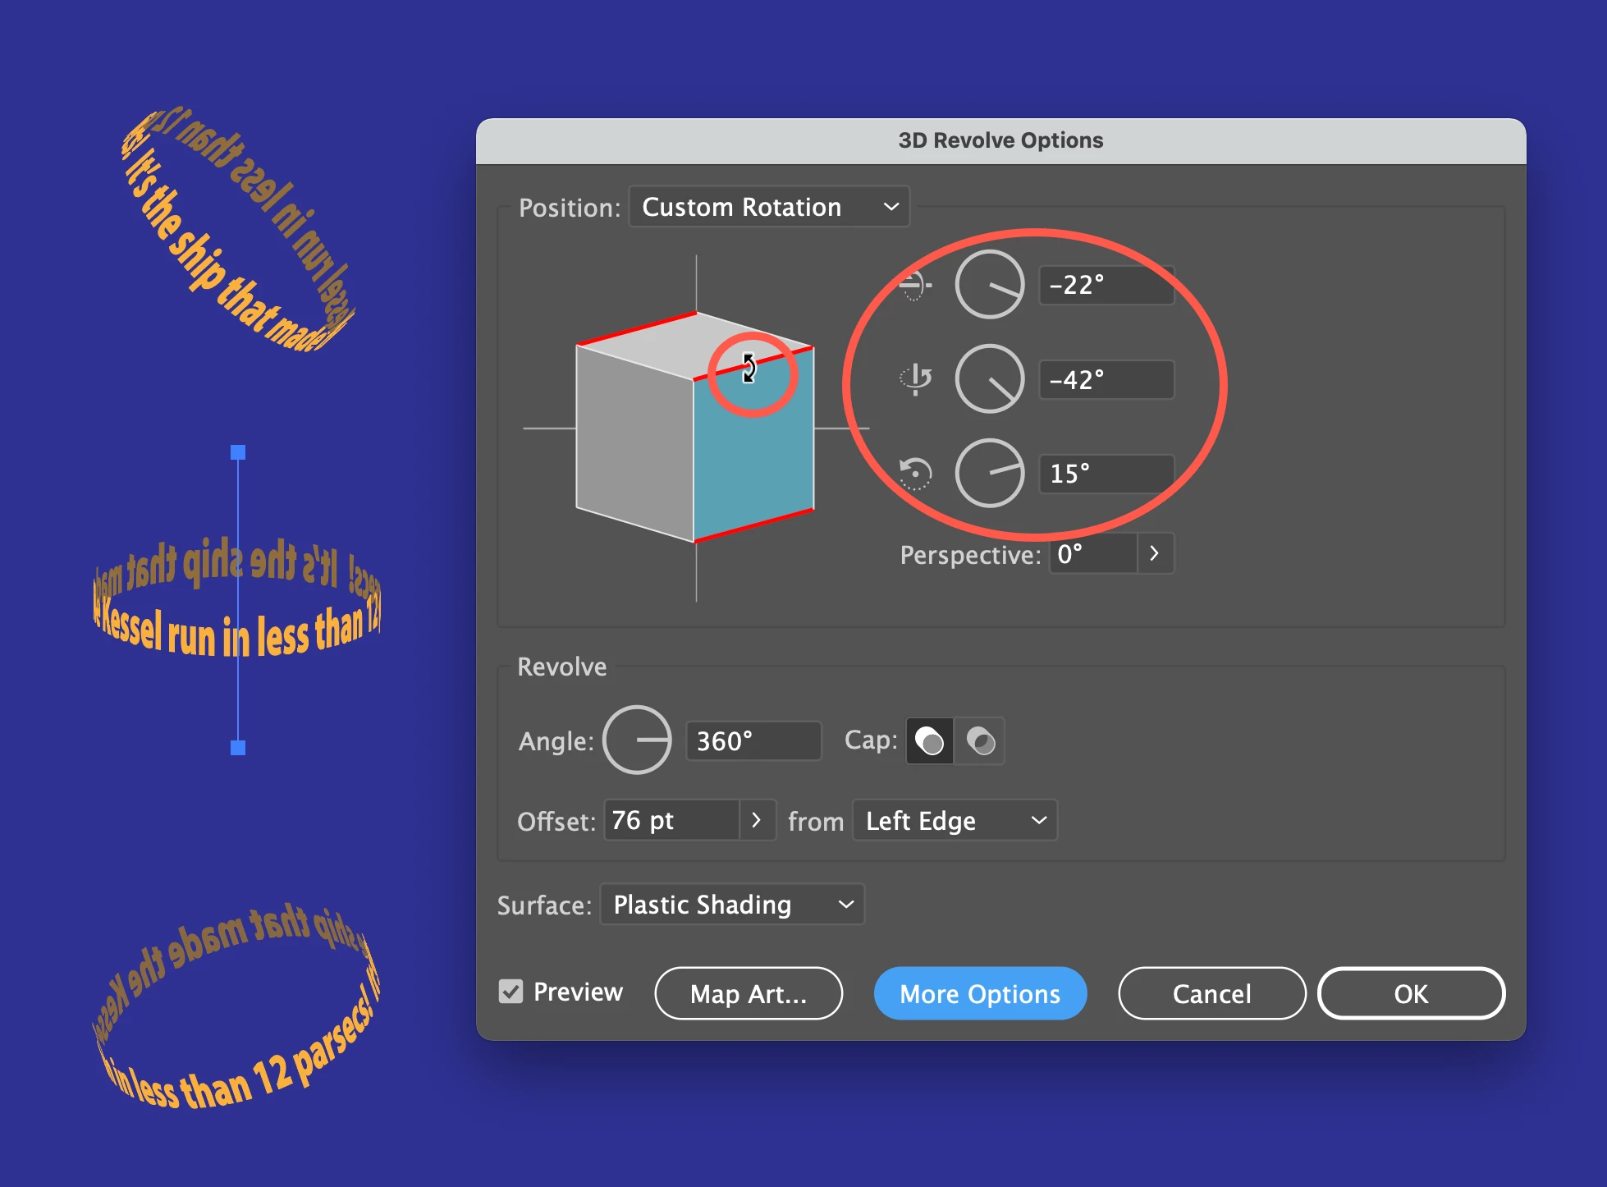Click the More Options button
Viewport: 1607px width, 1187px height.
pyautogui.click(x=980, y=994)
